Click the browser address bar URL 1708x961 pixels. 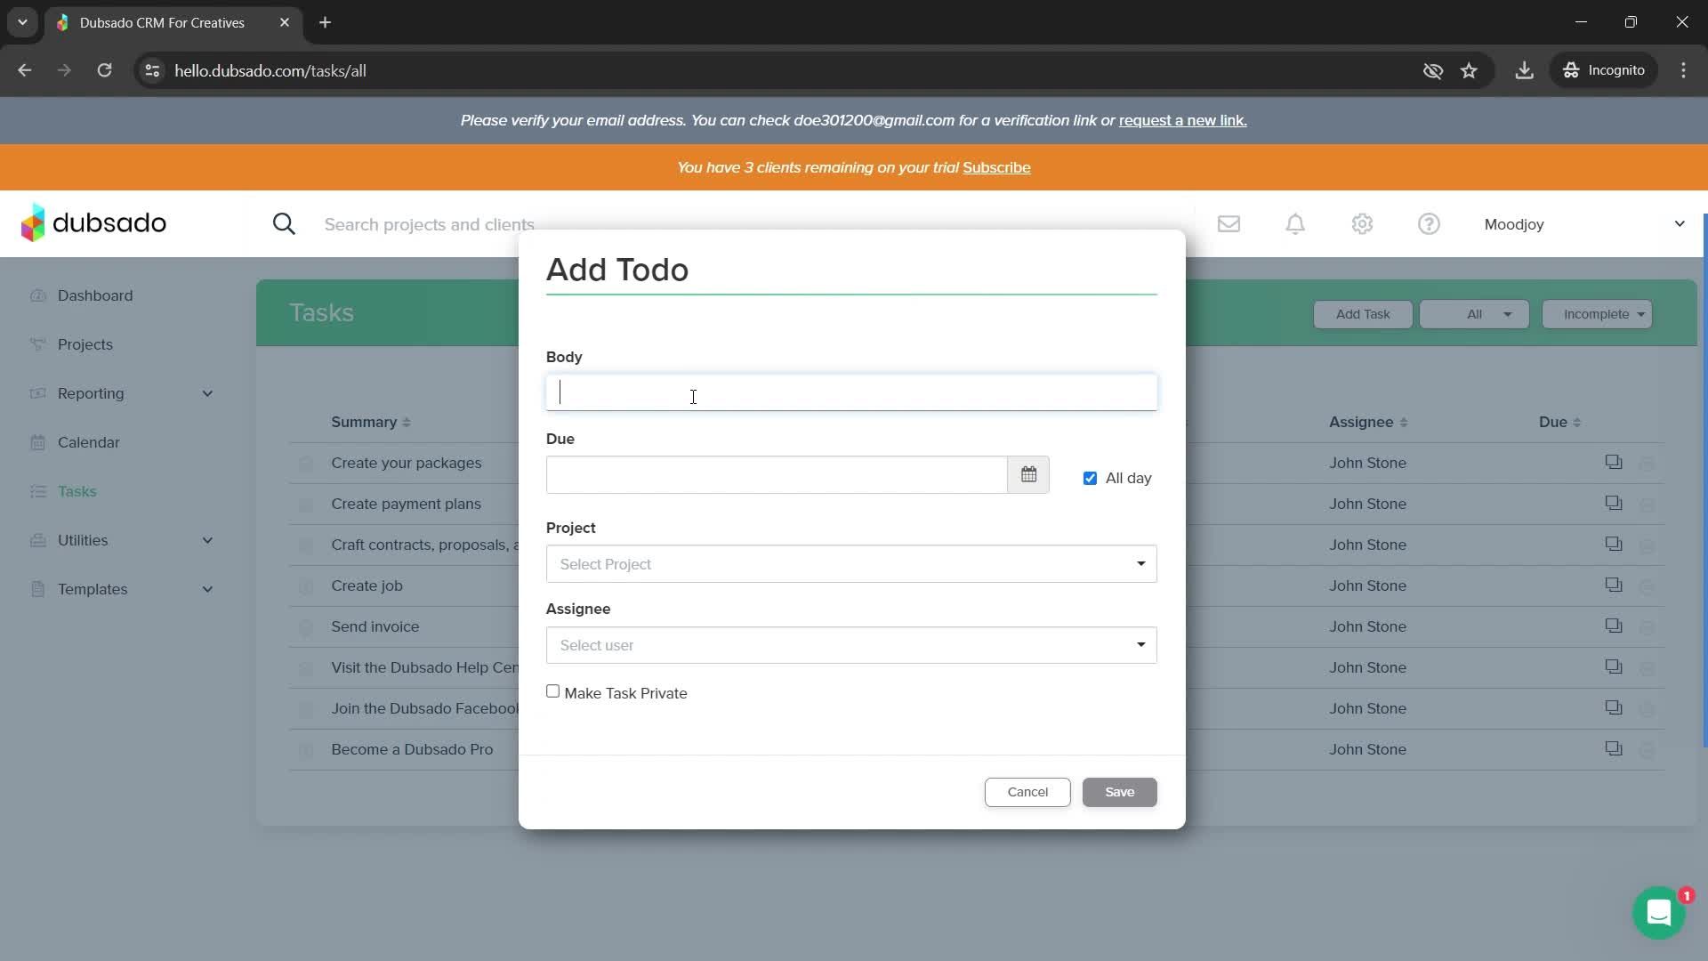click(x=270, y=70)
